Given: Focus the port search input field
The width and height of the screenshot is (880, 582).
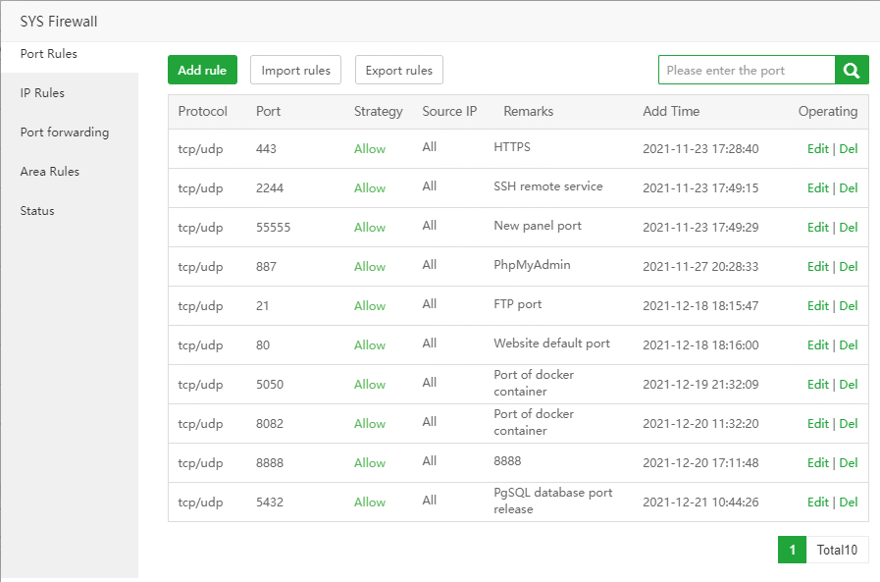Looking at the screenshot, I should pos(747,71).
